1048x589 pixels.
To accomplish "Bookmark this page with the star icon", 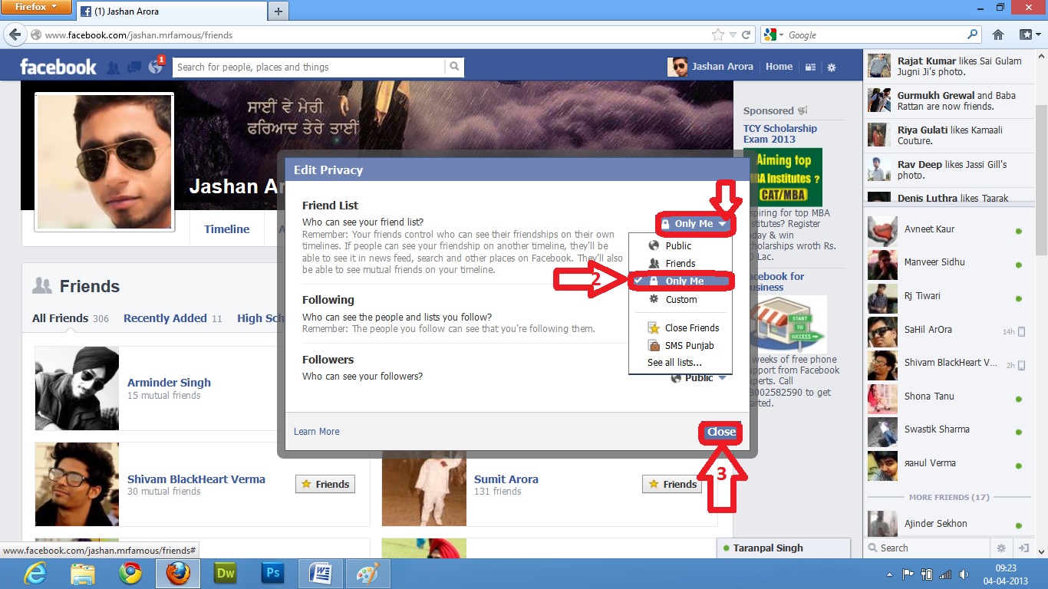I will tap(718, 35).
